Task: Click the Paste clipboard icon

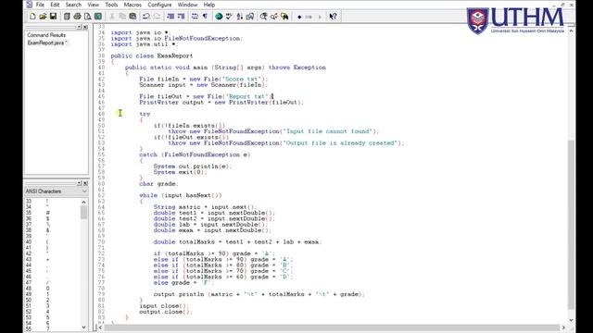Action: pyautogui.click(x=132, y=17)
